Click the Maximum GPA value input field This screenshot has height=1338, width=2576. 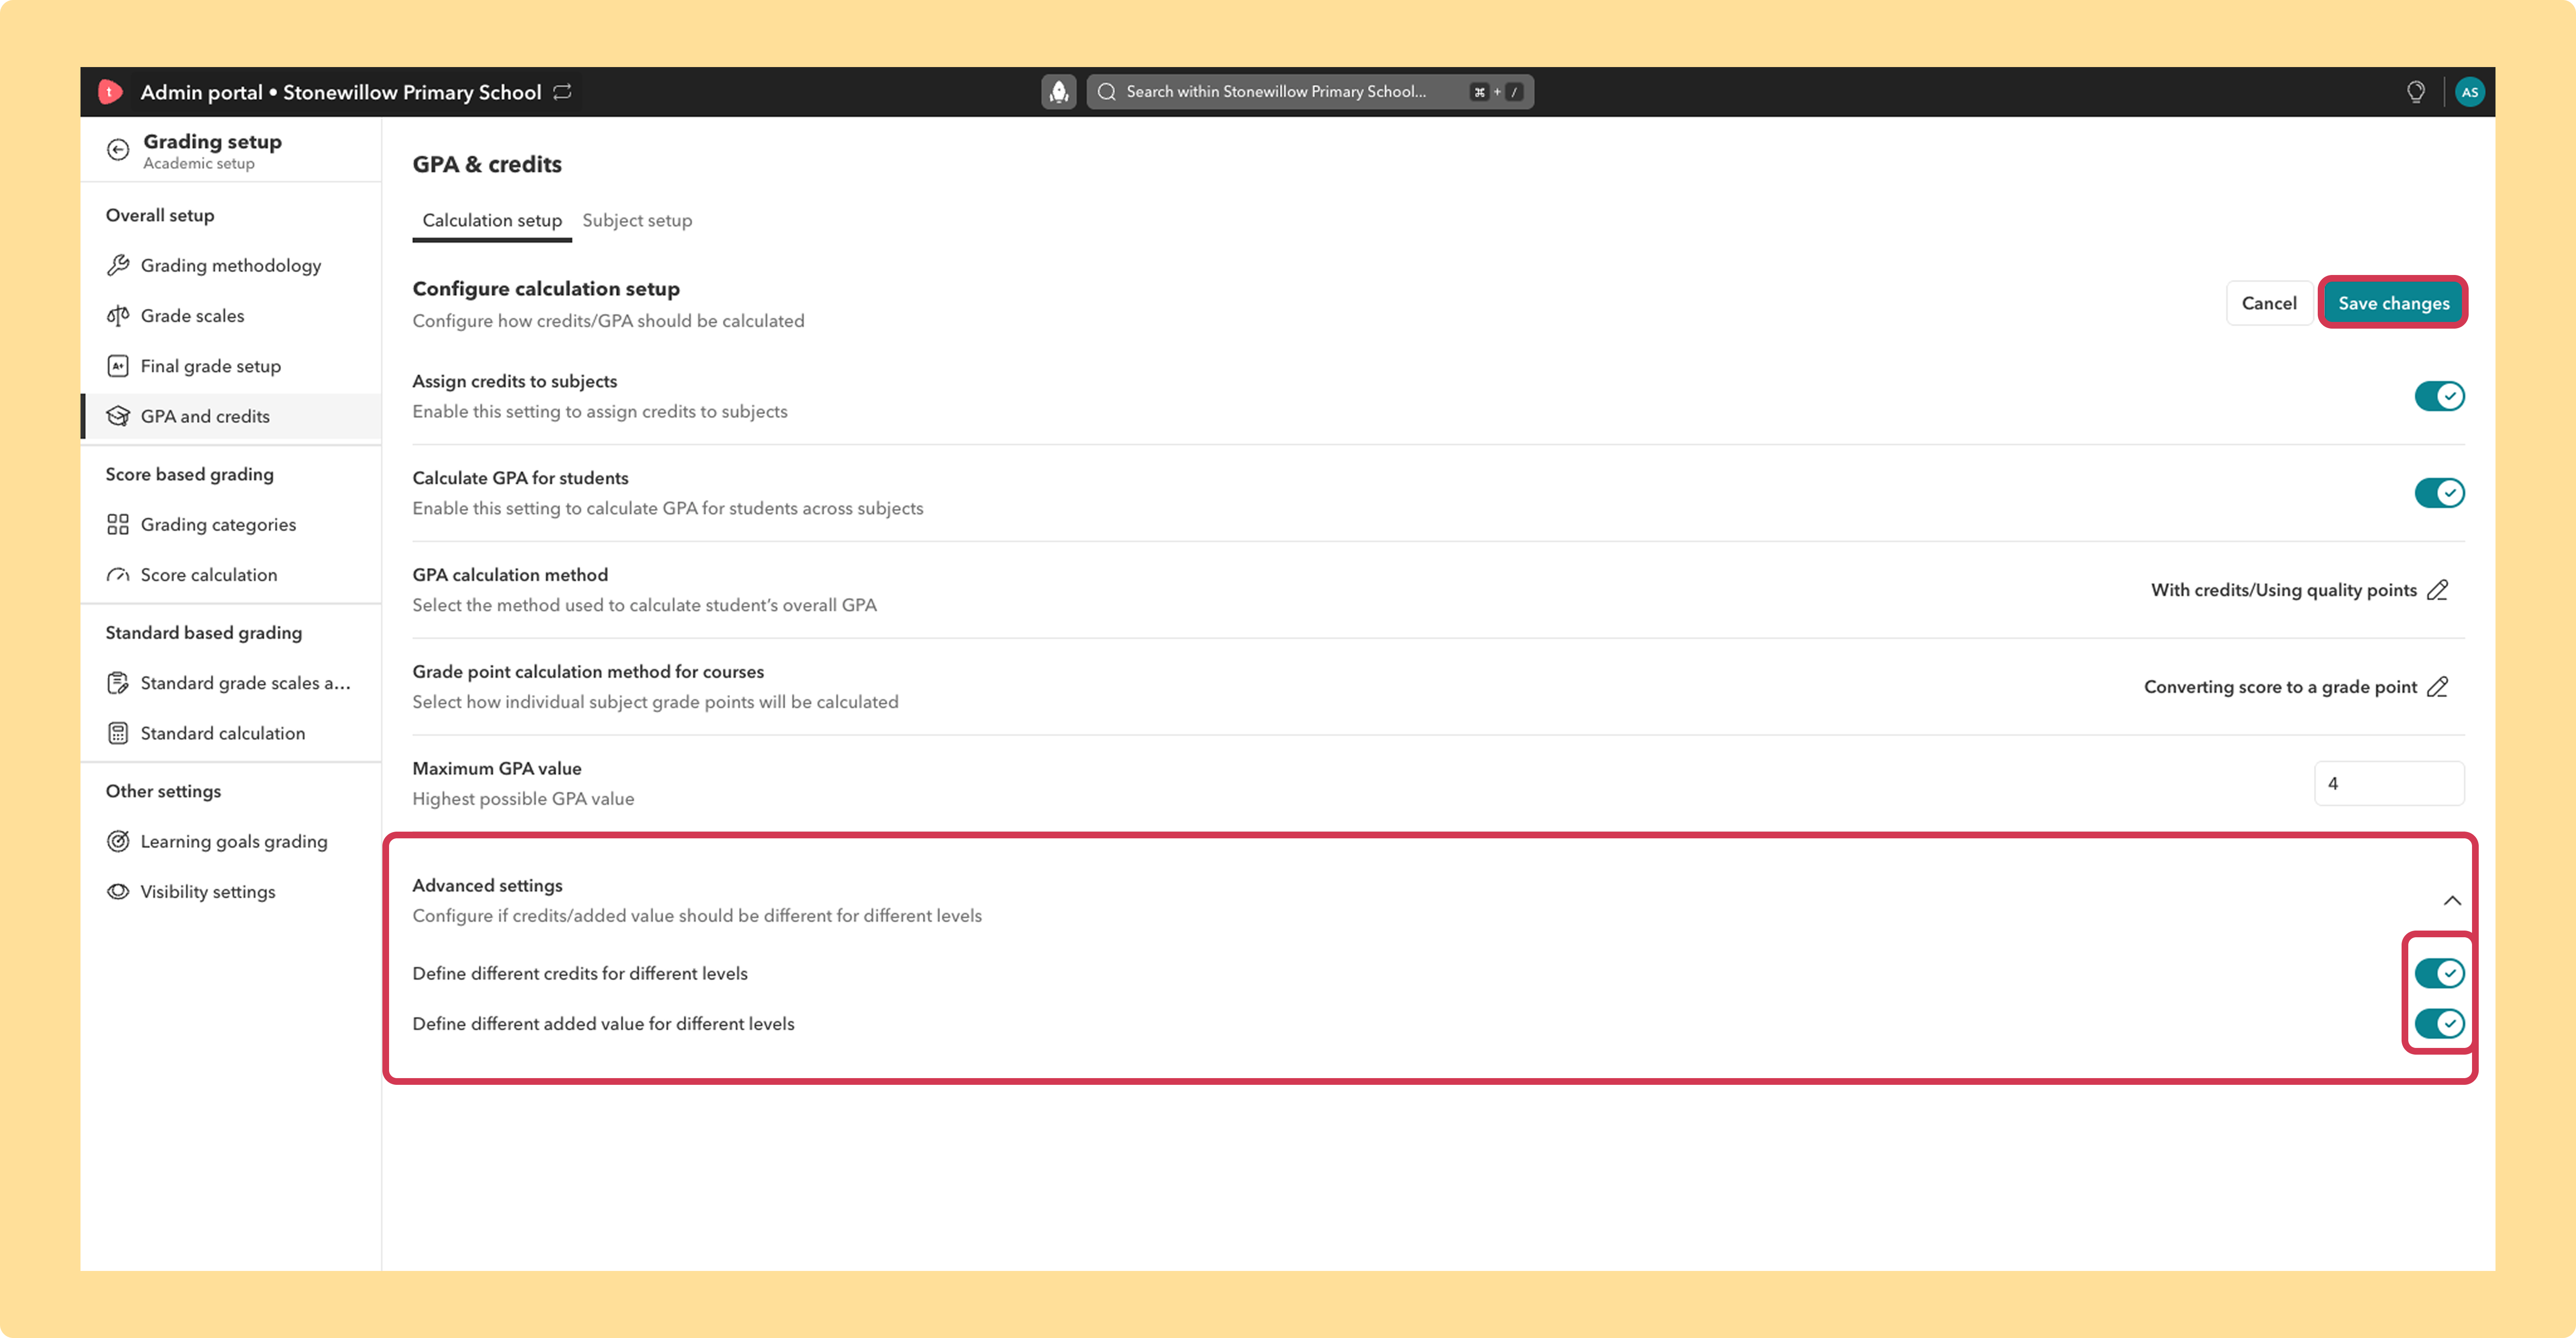(2389, 783)
